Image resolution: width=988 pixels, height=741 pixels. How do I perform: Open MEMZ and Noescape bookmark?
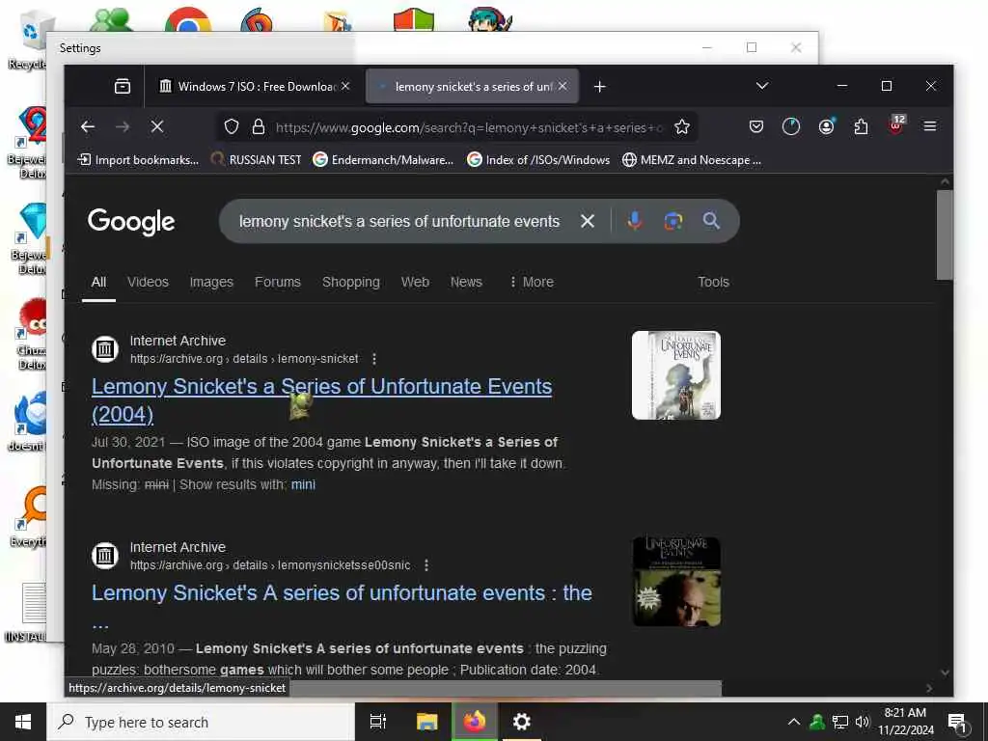[691, 160]
